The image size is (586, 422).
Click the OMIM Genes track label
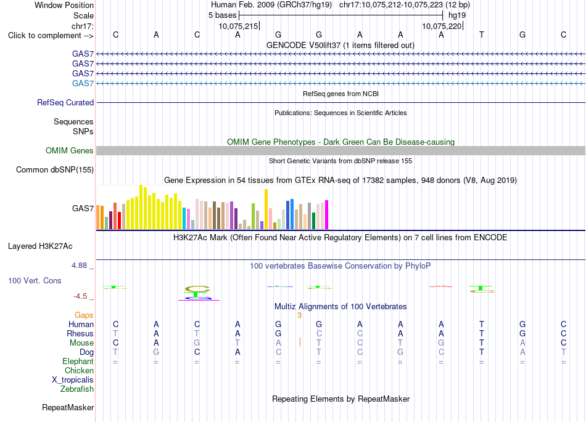pyautogui.click(x=70, y=150)
